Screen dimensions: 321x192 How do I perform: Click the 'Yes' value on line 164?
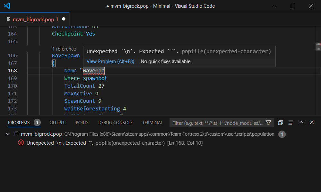click(91, 34)
